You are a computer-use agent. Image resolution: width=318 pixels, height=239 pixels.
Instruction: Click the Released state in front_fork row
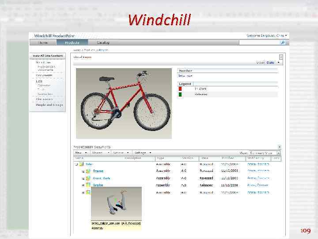(206, 178)
